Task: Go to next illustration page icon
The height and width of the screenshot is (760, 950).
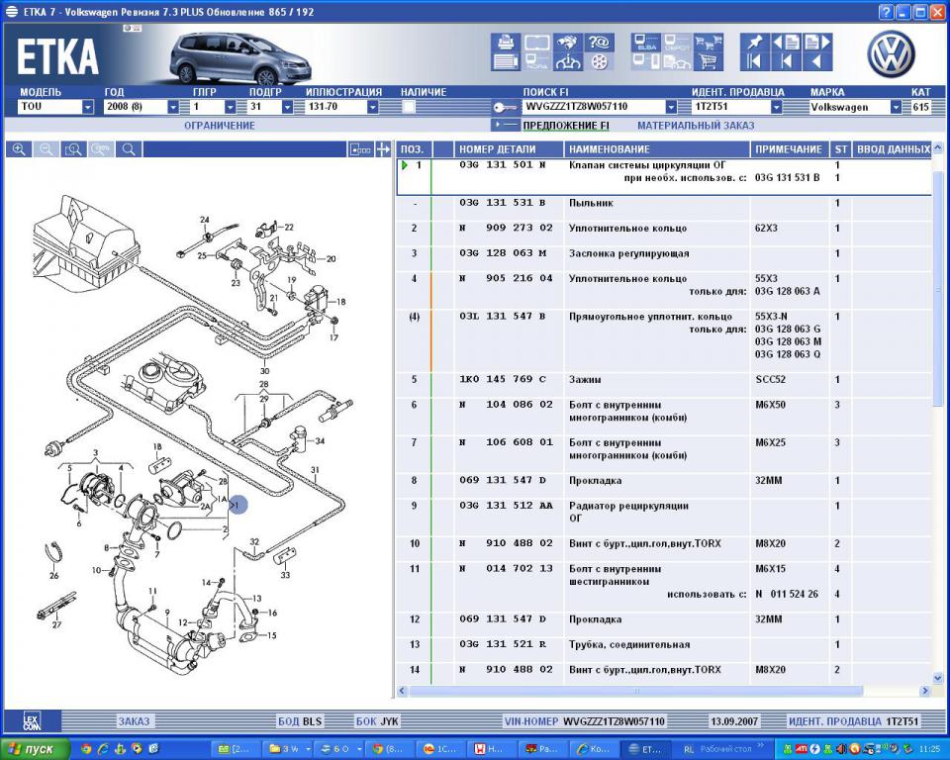Action: [817, 43]
